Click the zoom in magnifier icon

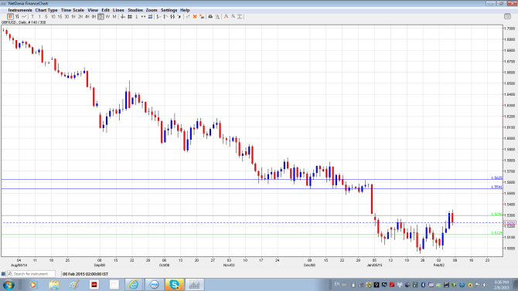226,16
